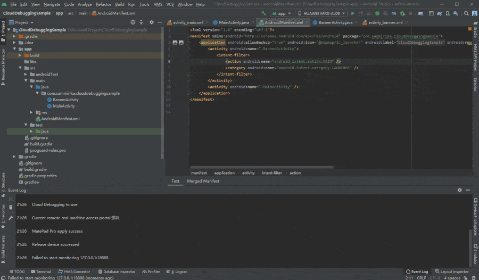
Task: Click the Make Project hammer icon
Action: coord(263,13)
